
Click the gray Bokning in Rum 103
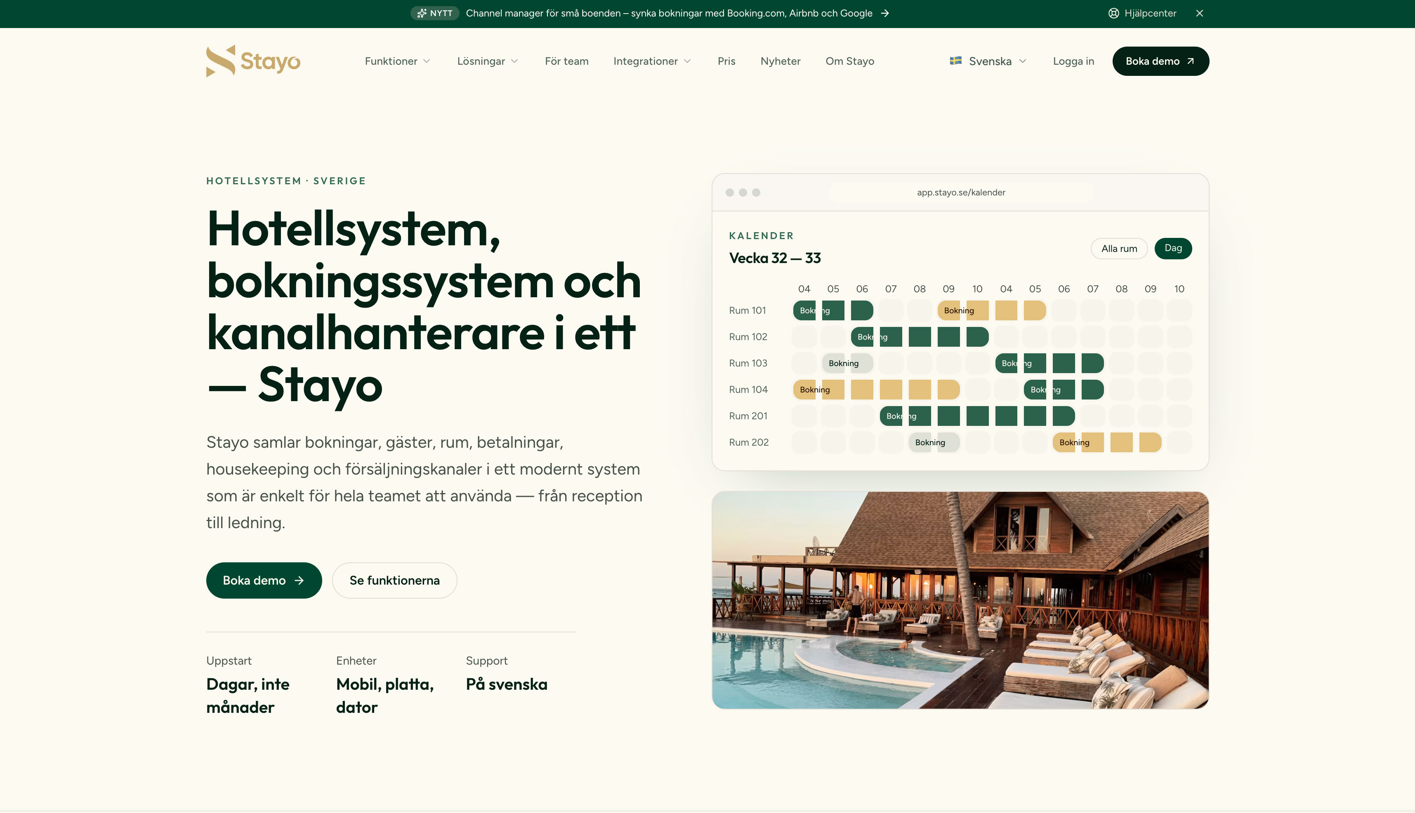(847, 364)
